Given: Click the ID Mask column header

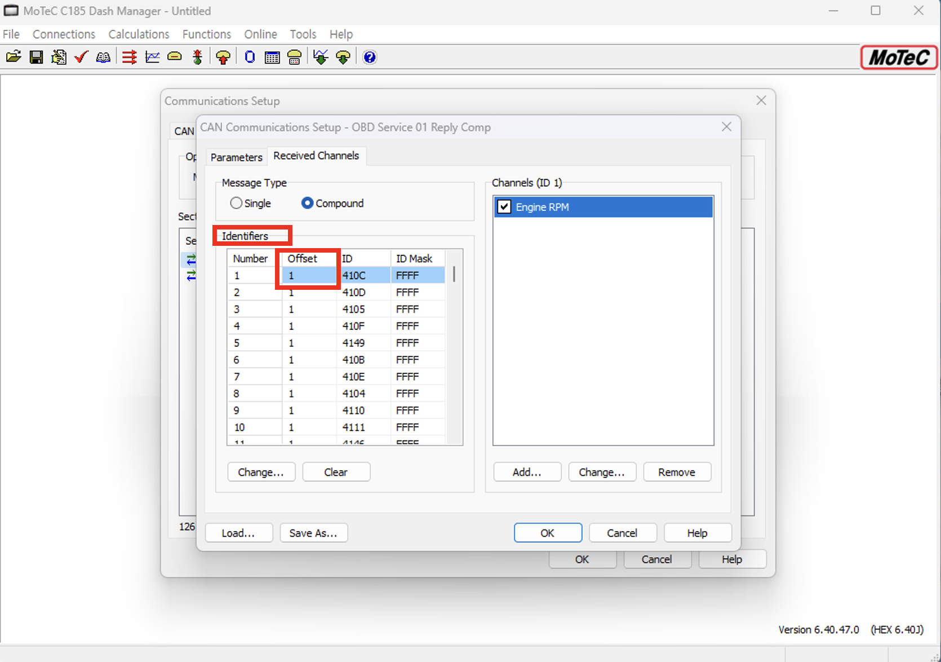Looking at the screenshot, I should tap(418, 258).
